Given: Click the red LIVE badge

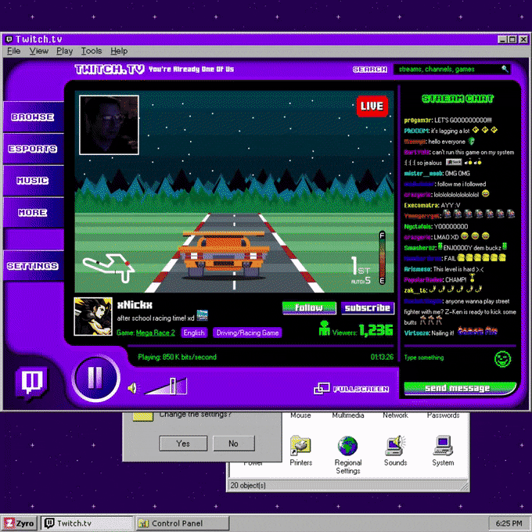Looking at the screenshot, I should point(372,106).
